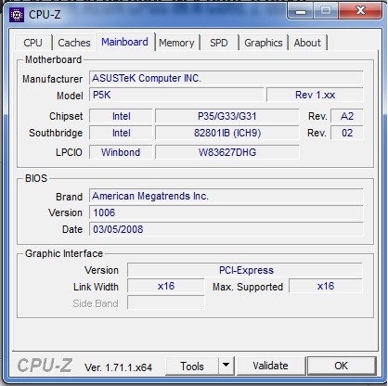The height and width of the screenshot is (386, 388).
Task: Open the Caches tab
Action: [x=74, y=43]
